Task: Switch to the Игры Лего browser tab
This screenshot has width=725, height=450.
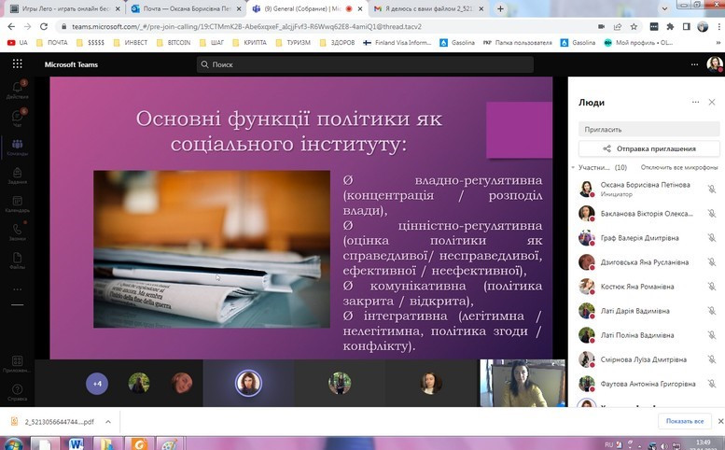Action: [65, 8]
